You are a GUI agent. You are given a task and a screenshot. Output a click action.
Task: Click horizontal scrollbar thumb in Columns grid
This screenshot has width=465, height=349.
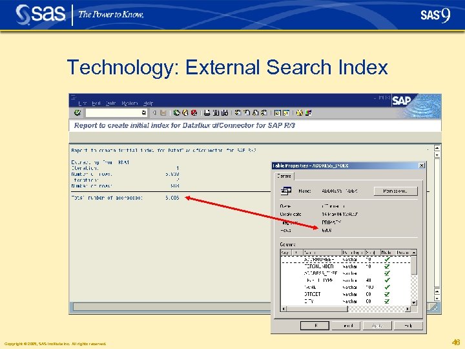click(x=317, y=309)
